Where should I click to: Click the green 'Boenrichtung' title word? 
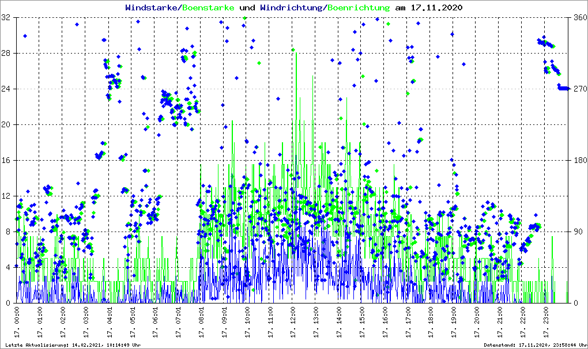[359, 8]
